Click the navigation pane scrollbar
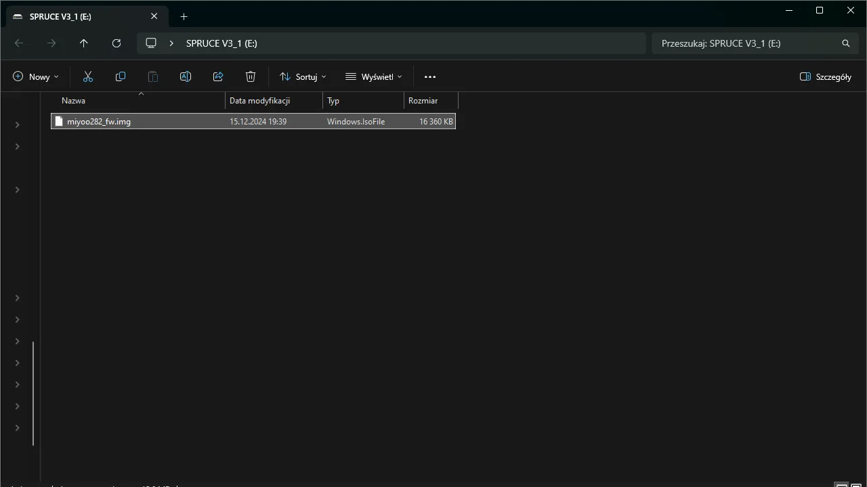The image size is (867, 487). click(x=33, y=394)
